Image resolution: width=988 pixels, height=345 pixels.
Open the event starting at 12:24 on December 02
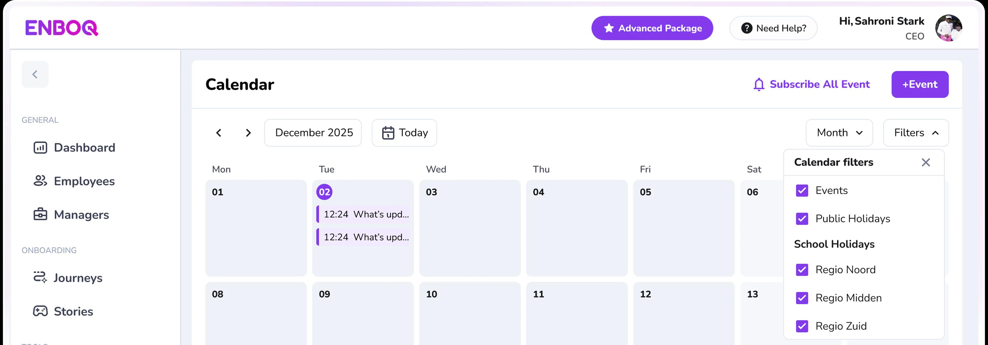pyautogui.click(x=364, y=214)
